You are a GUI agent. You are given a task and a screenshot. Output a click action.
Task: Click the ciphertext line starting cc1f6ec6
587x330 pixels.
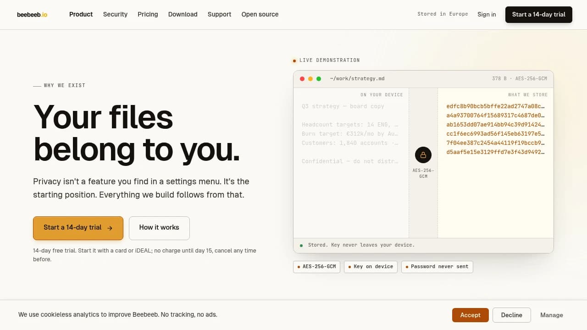[496, 134]
